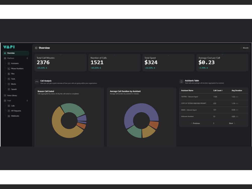252x189 pixels.
Task: Click the Files document icon
Action: [9, 74]
